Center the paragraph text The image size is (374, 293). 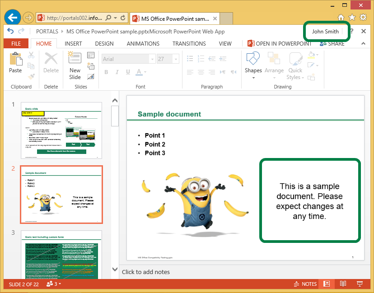(201, 72)
